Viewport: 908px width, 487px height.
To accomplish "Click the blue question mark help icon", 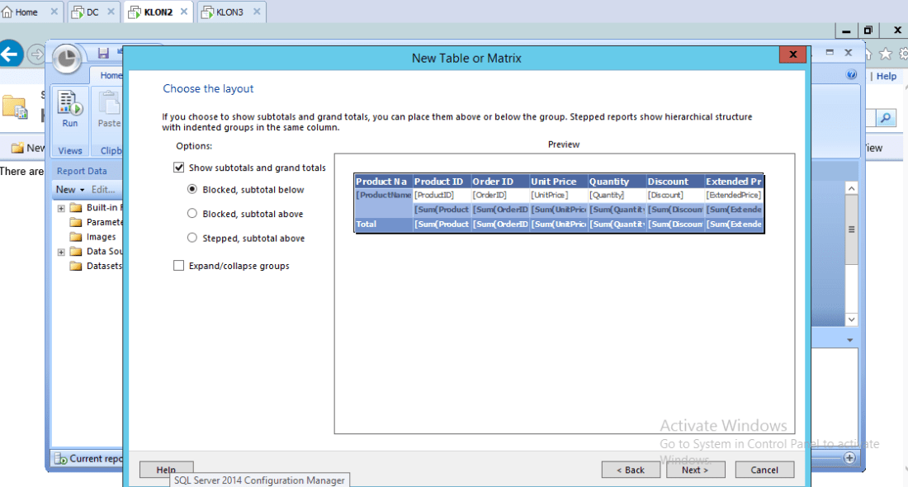I will pos(852,75).
